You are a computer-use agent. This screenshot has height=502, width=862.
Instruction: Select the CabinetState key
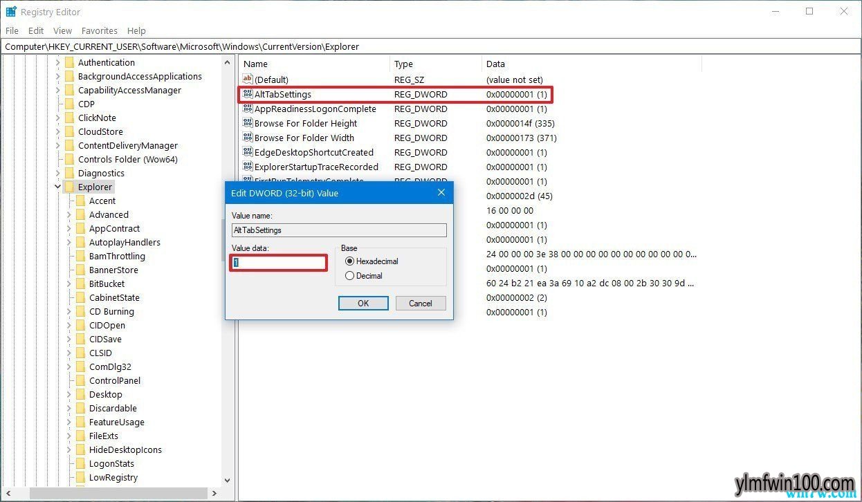tap(114, 297)
